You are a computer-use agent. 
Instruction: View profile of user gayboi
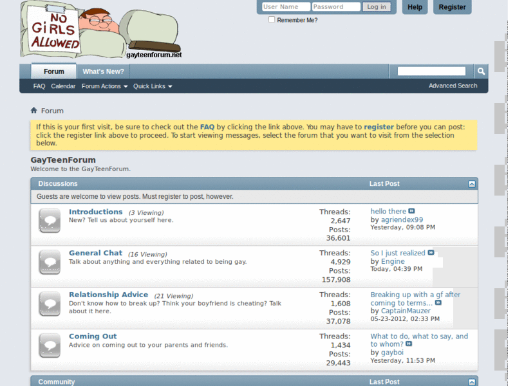coord(392,353)
